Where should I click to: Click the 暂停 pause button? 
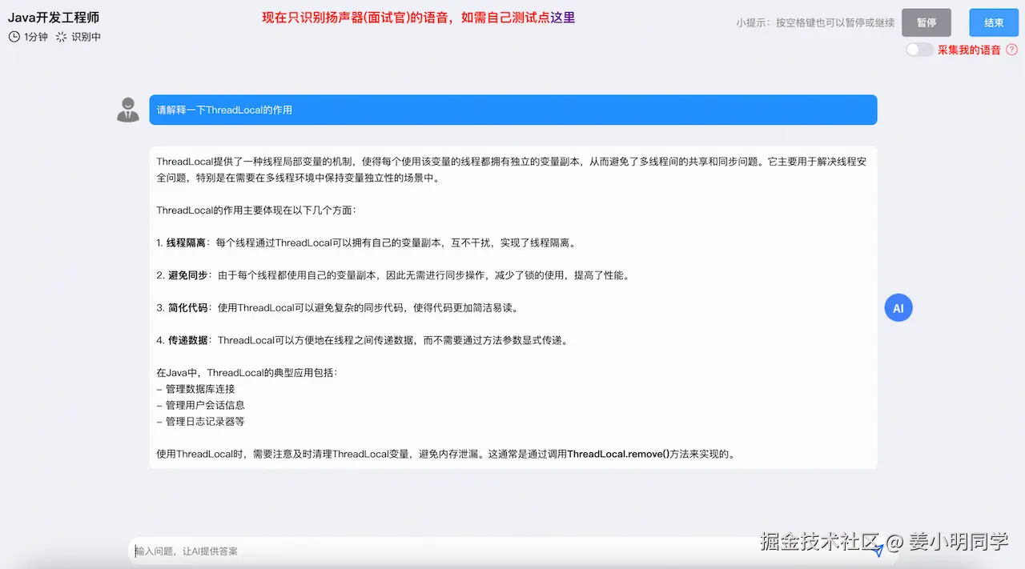pos(926,22)
